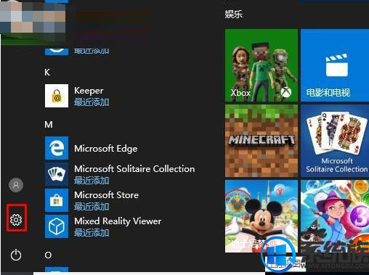The width and height of the screenshot is (369, 275).
Task: Click the Microsoft Edge app name
Action: 106,149
